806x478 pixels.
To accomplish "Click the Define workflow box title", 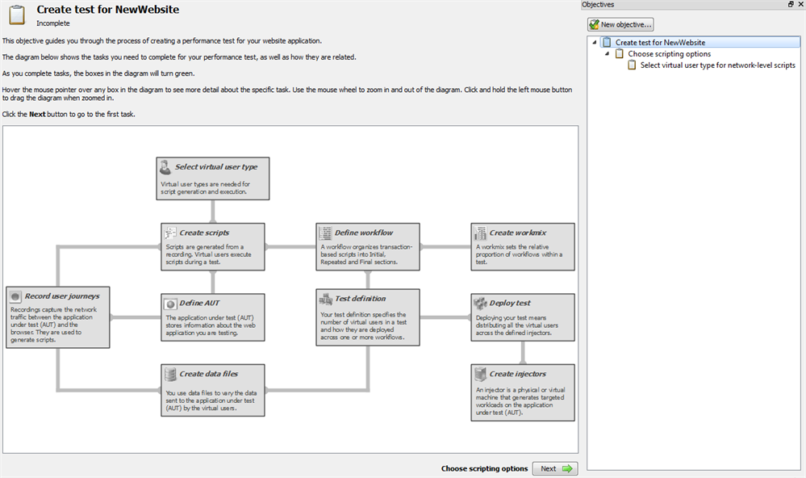I will (x=364, y=233).
